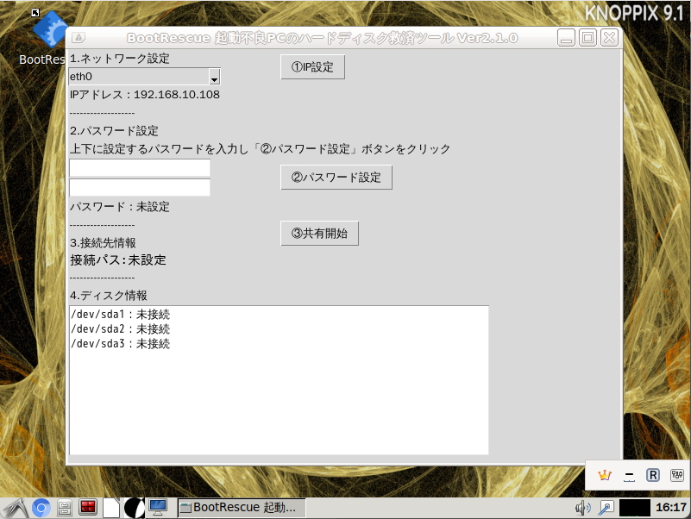
Task: Click the network connection tray icon
Action: 606,508
